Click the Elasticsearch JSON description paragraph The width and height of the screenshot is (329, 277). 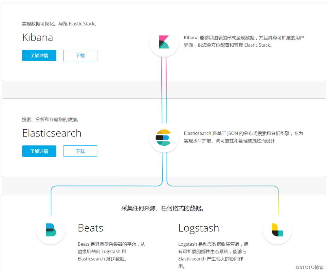click(x=243, y=137)
